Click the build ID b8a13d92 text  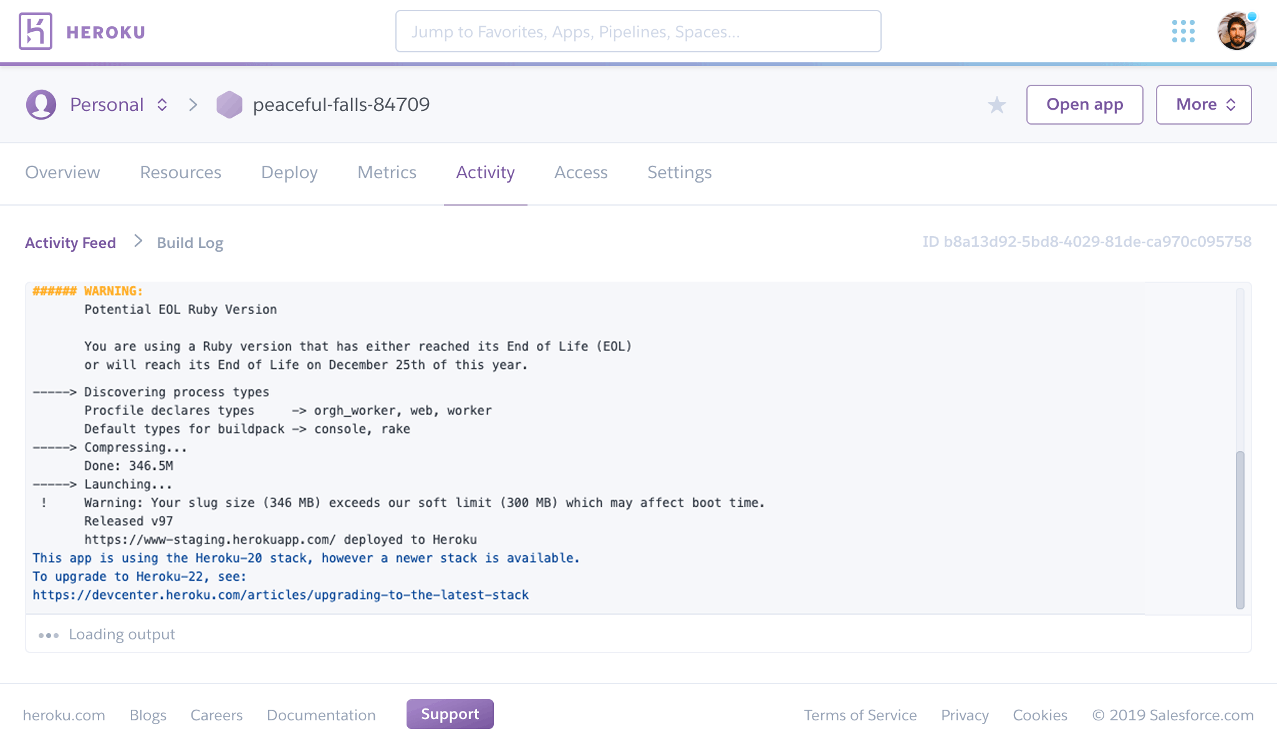[x=1087, y=242]
